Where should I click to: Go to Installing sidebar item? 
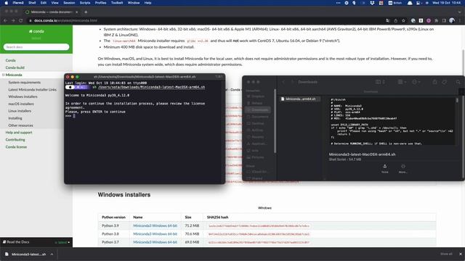pos(15,118)
